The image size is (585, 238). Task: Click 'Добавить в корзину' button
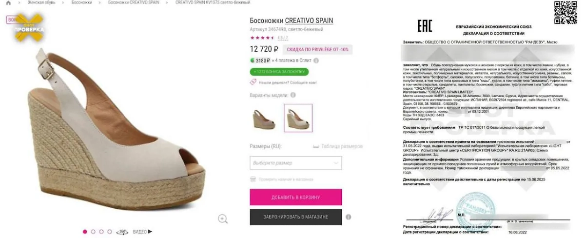pos(295,197)
